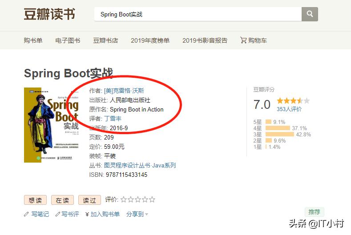351x235 pixels.
Task: Click the Spring Boot实战 page title
Action: click(69, 73)
